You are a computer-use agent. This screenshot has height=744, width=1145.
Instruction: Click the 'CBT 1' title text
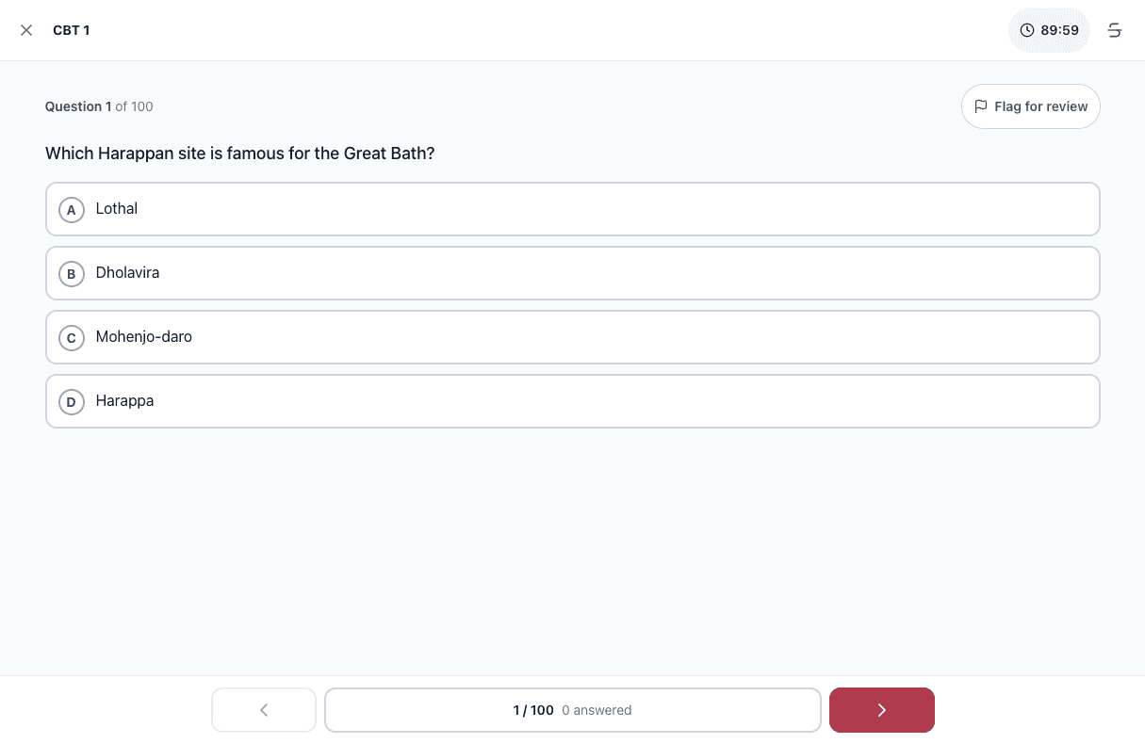pyautogui.click(x=72, y=30)
